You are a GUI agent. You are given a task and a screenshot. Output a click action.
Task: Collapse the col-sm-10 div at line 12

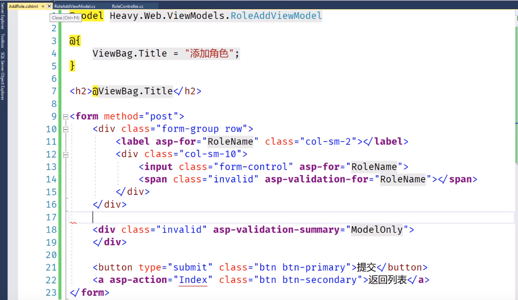tap(65, 154)
